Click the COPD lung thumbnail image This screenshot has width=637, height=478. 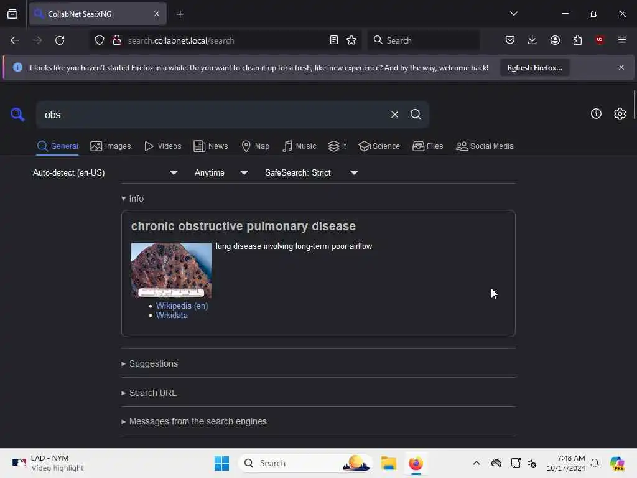(x=171, y=270)
